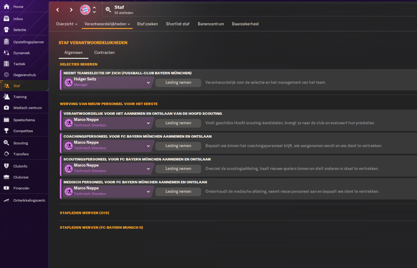Open the Transfers arrows icon
417x268 pixels.
[x=6, y=154]
